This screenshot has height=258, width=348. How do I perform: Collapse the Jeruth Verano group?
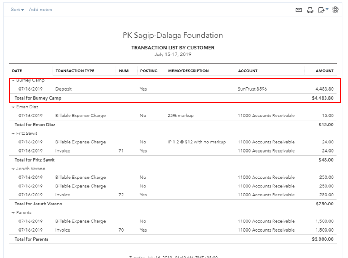(x=13, y=169)
